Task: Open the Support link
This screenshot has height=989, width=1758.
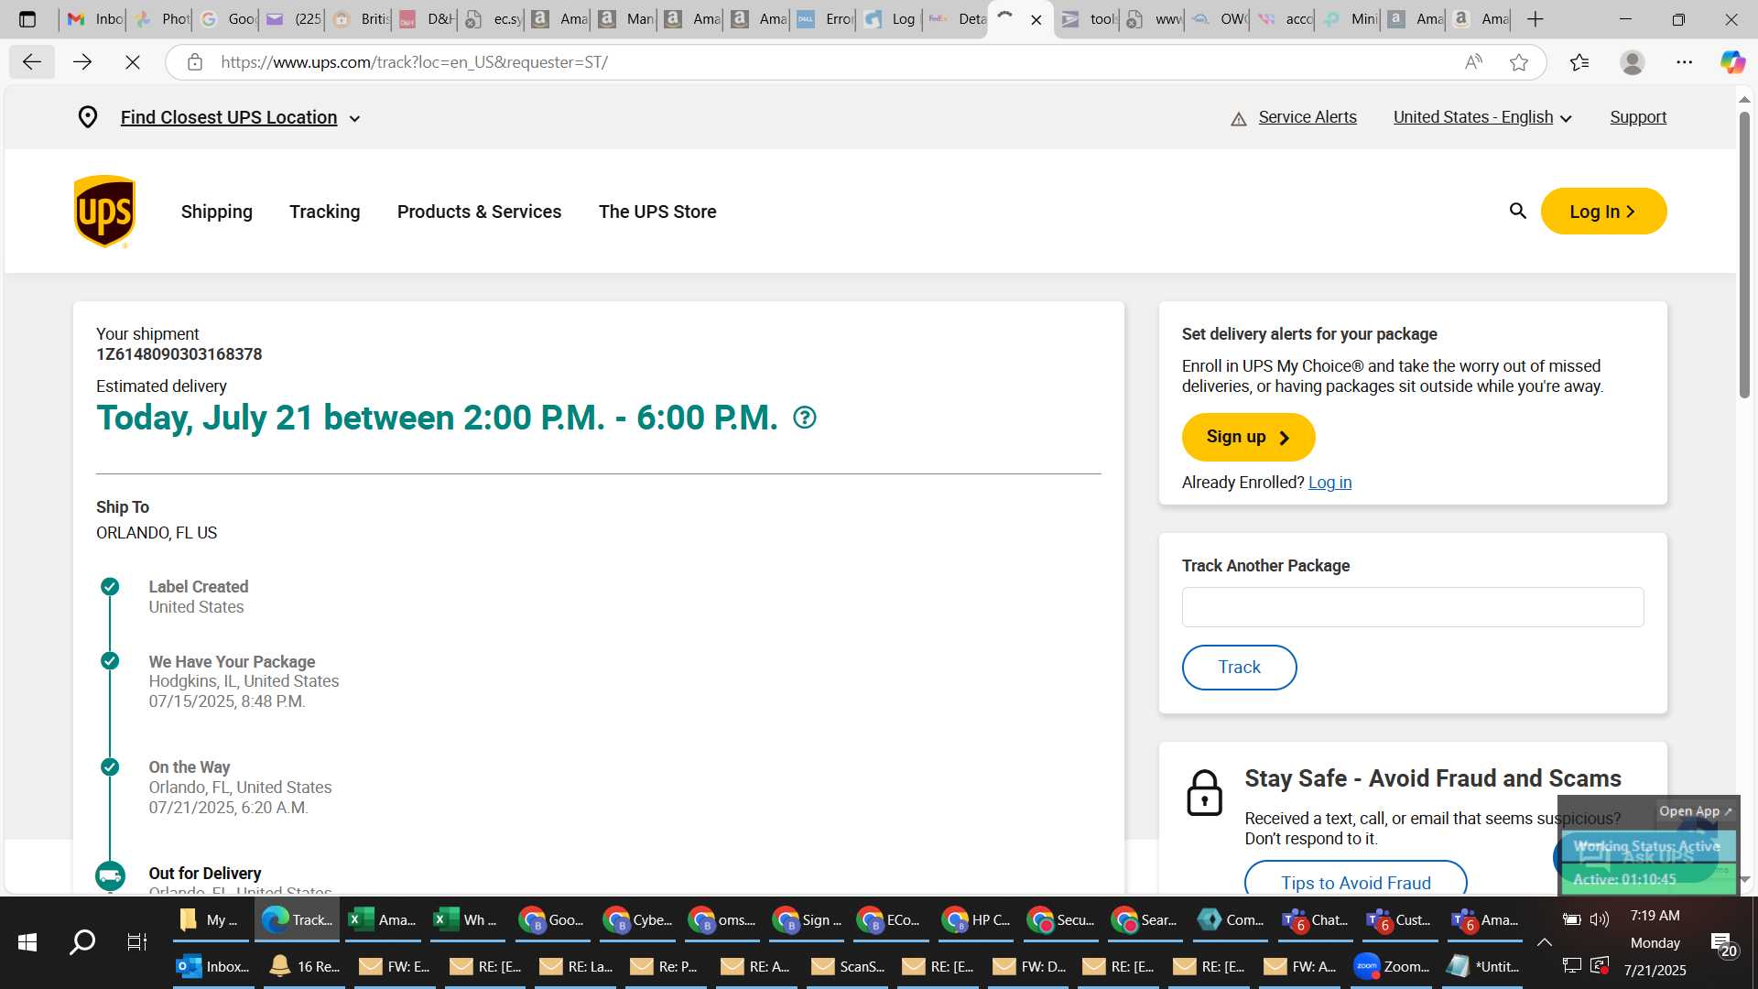Action: point(1638,117)
